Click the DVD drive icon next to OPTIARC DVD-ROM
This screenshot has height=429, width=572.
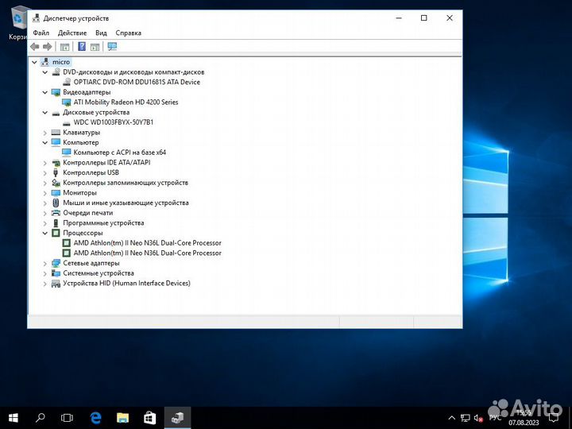[67, 82]
